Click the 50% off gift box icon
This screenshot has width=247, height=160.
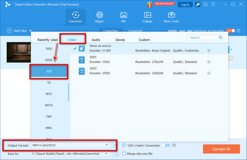click(x=150, y=4)
